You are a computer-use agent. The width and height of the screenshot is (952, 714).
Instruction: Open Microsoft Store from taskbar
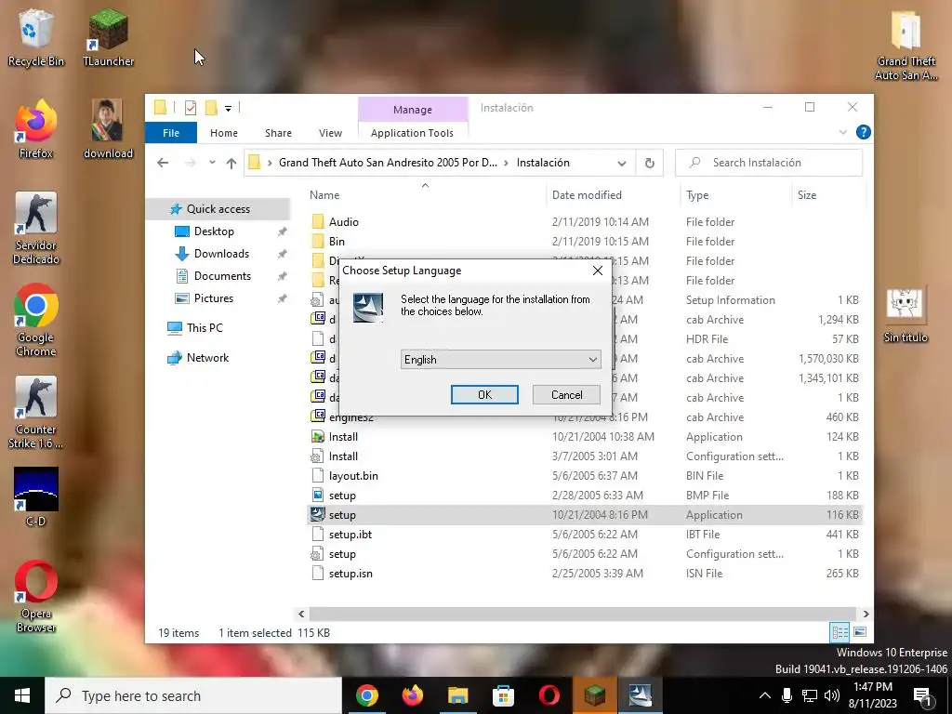(x=503, y=695)
